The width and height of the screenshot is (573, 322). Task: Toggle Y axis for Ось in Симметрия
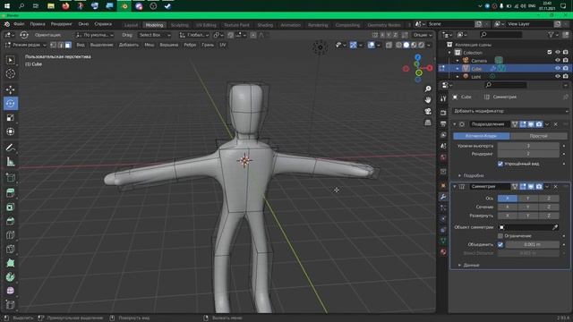click(x=527, y=199)
